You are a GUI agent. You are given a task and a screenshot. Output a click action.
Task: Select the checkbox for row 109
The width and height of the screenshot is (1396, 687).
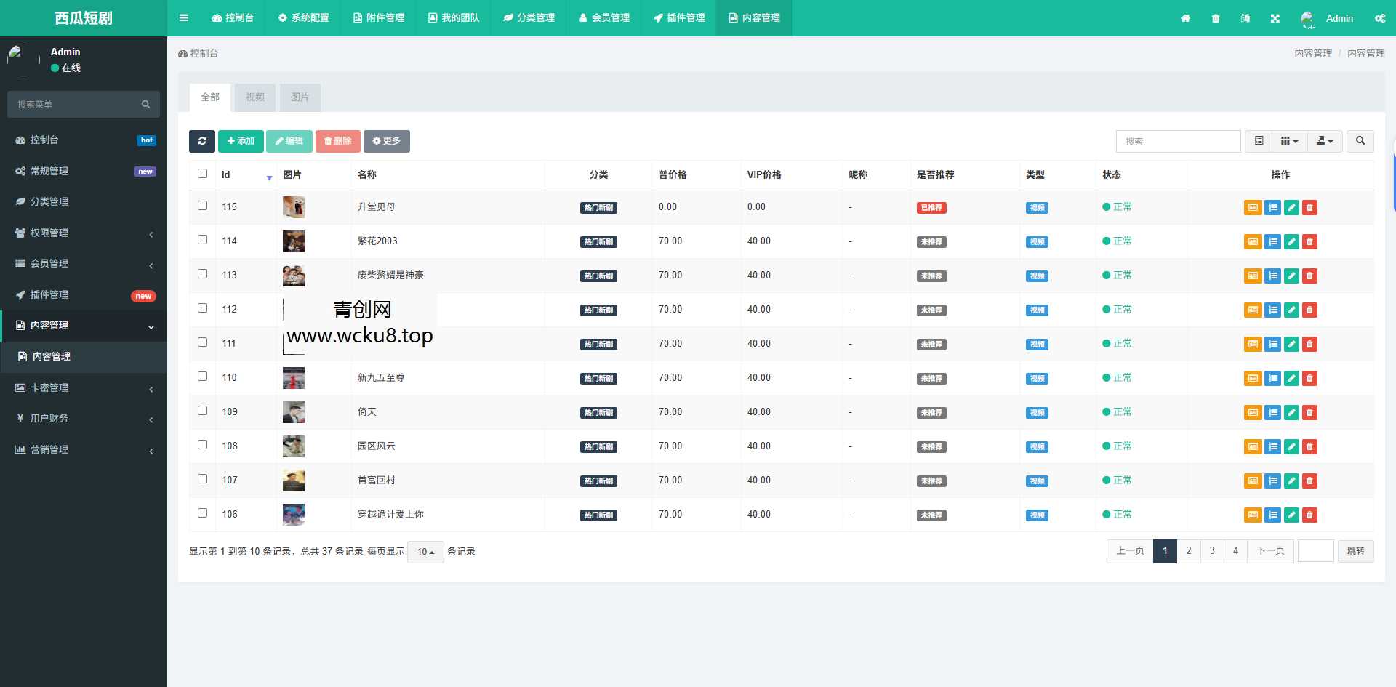click(203, 411)
